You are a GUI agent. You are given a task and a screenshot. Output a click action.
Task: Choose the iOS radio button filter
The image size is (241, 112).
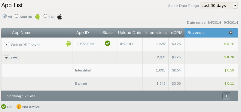(45, 16)
